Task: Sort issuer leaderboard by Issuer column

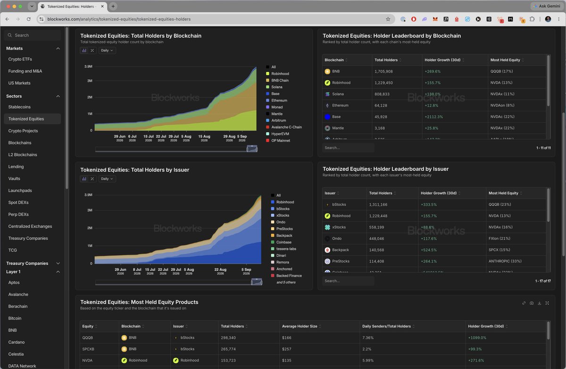Action: tap(332, 193)
